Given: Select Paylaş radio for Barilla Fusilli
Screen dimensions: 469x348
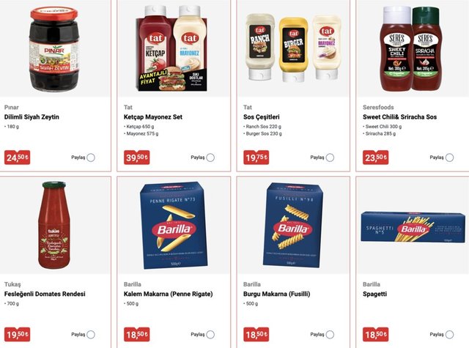Looking at the screenshot, I should pyautogui.click(x=330, y=335).
